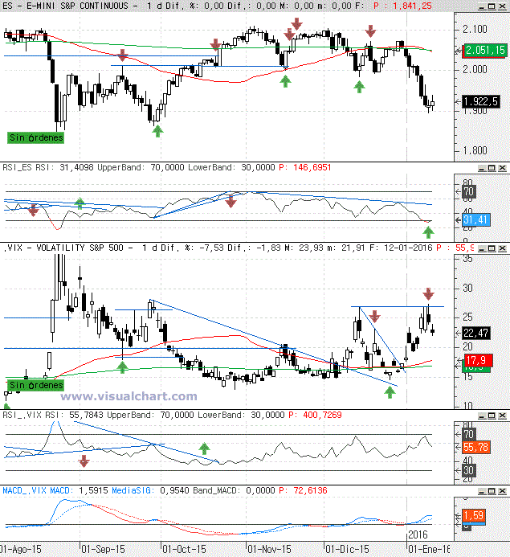Image resolution: width=510 pixels, height=557 pixels.
Task: Close the MACD_.VIX indicator panel
Action: click(503, 491)
